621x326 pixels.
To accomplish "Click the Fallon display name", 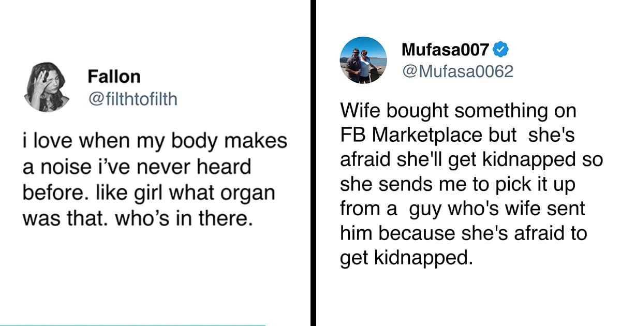I will click(114, 77).
